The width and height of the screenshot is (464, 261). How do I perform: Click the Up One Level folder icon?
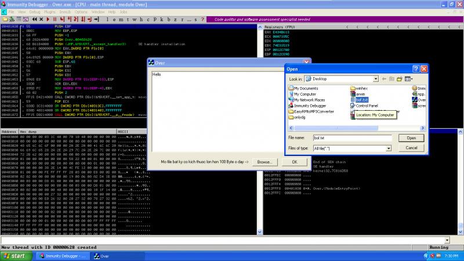[391, 79]
